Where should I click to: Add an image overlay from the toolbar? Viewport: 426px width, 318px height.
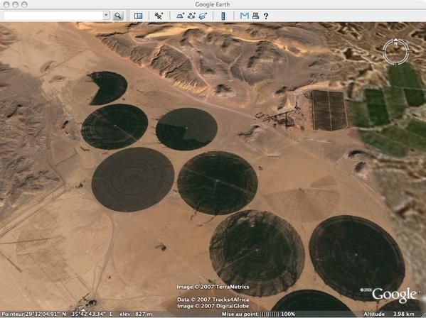[203, 16]
